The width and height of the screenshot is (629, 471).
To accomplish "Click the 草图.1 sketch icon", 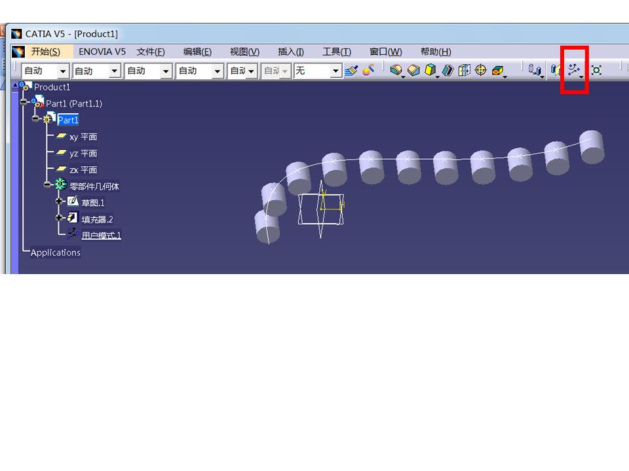I will pyautogui.click(x=73, y=201).
